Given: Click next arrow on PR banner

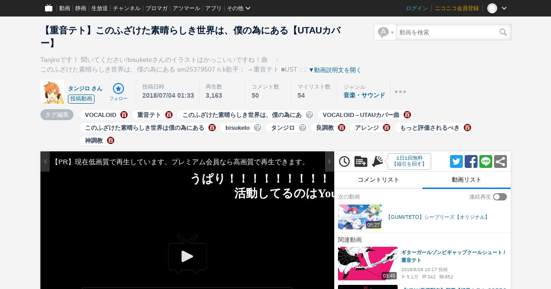Looking at the screenshot, I should [x=330, y=161].
